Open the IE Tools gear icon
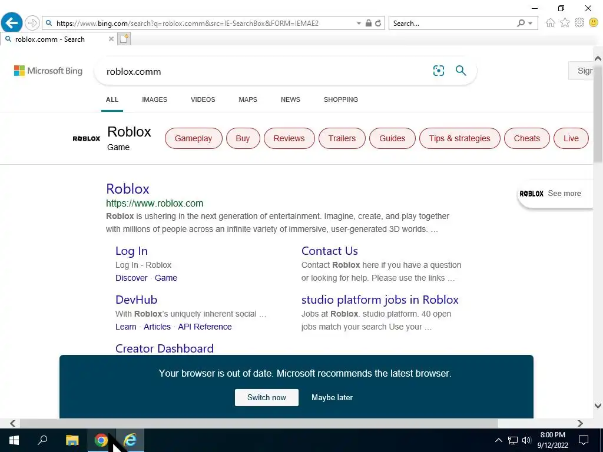 tap(579, 23)
